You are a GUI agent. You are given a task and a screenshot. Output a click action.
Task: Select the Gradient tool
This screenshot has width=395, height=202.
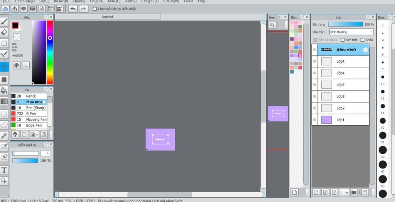point(4,101)
